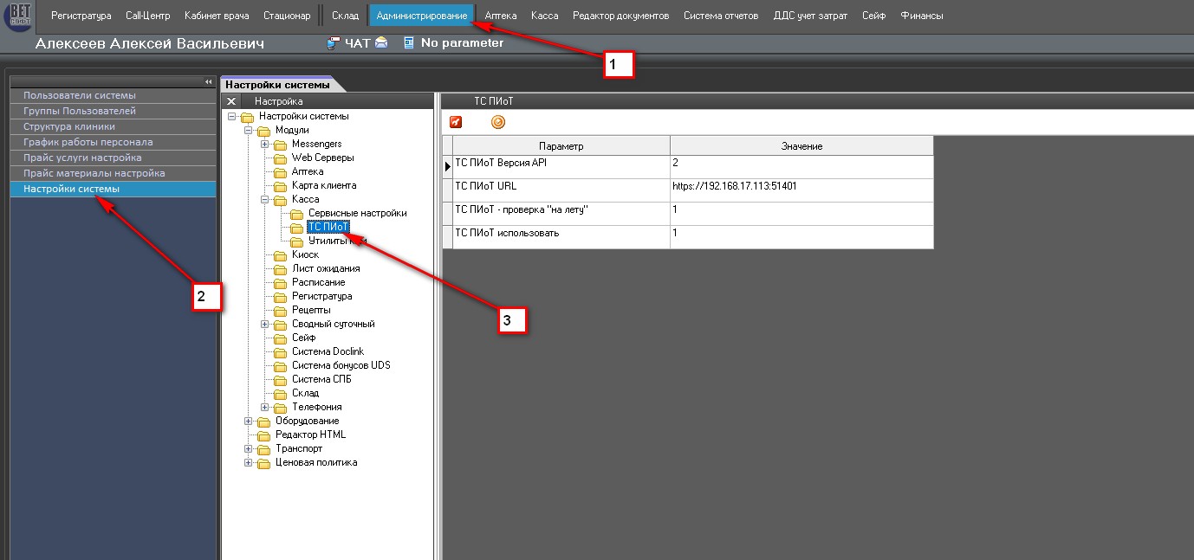Click the envelope icon next to ЧАТ
This screenshot has height=560, width=1194.
(381, 43)
